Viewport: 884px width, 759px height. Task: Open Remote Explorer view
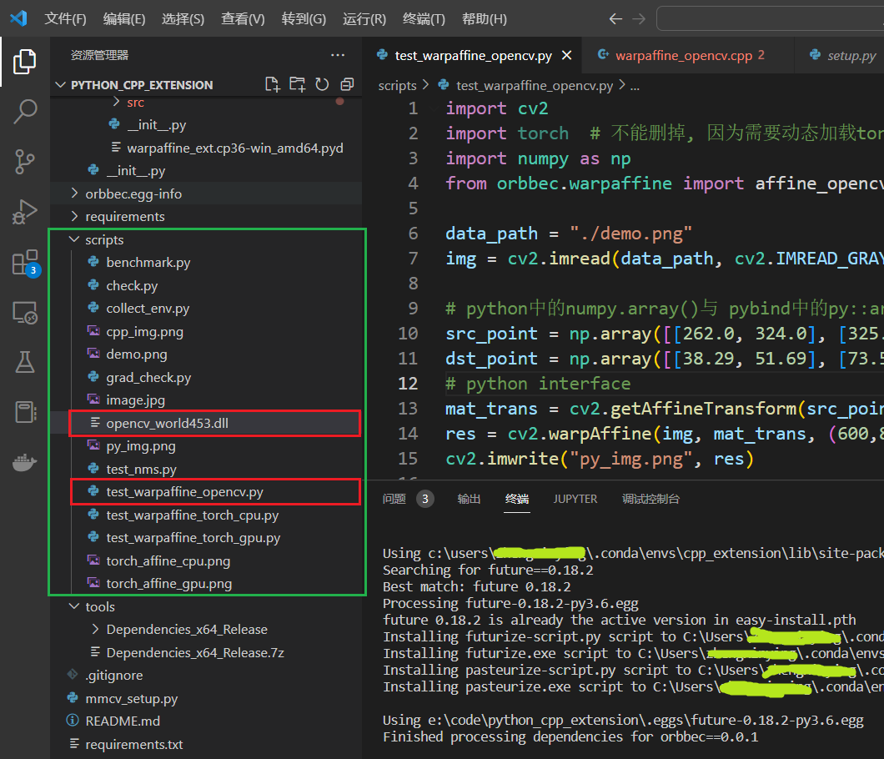tap(25, 313)
